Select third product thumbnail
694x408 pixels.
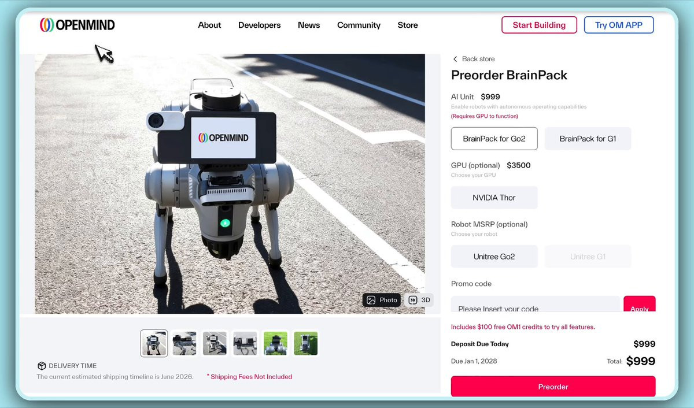[x=215, y=343]
